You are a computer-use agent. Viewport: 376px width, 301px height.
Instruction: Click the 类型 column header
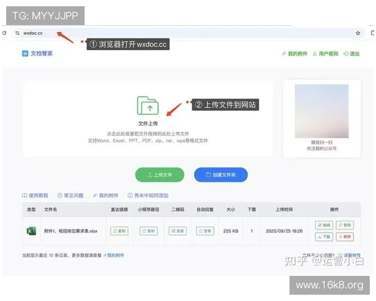pyautogui.click(x=31, y=209)
